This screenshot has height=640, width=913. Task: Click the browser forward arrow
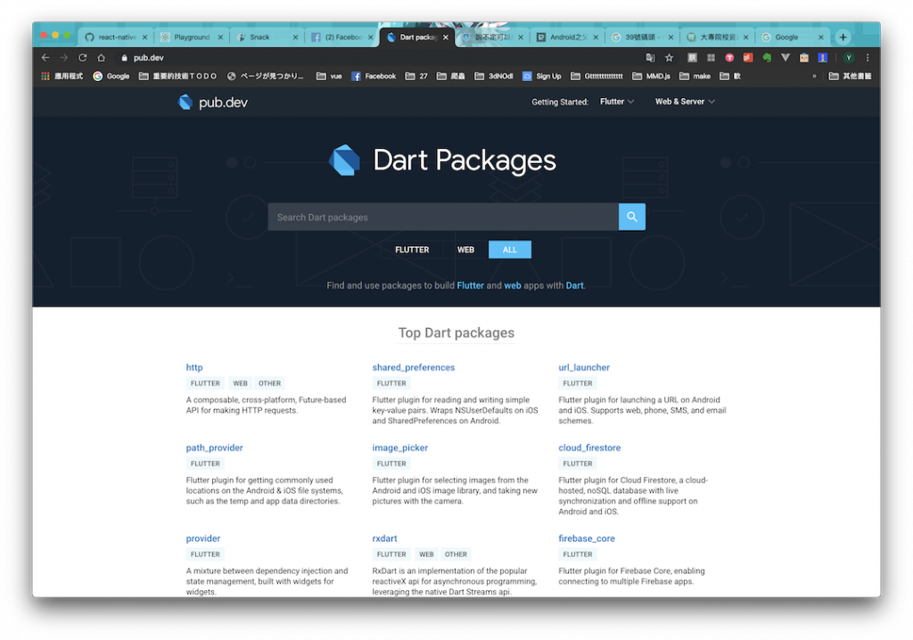pos(64,58)
